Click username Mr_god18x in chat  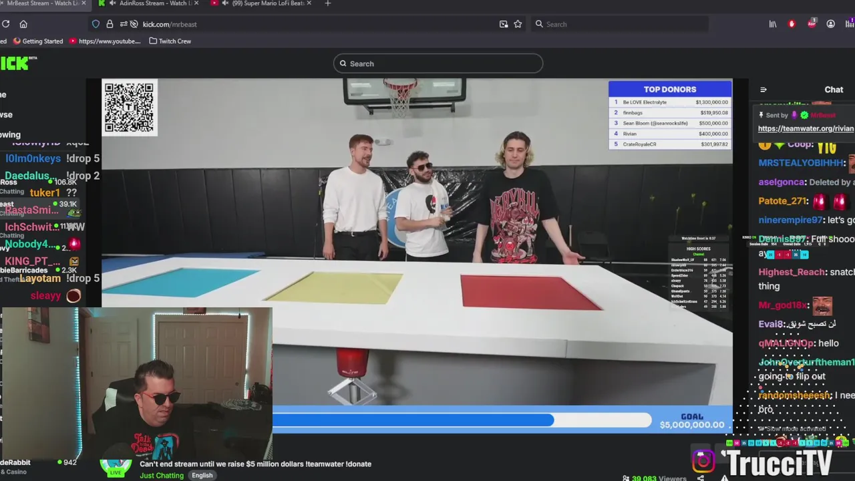tap(782, 305)
